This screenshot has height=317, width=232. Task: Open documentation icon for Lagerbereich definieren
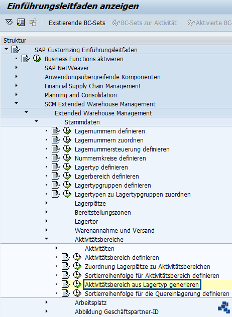56,176
